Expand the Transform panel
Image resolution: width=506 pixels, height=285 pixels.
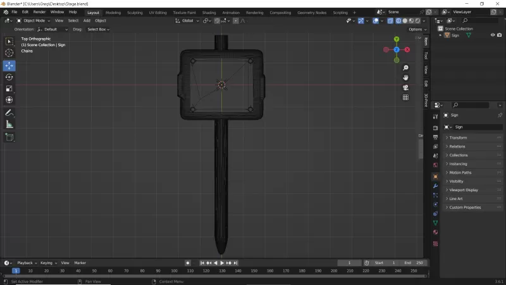tap(459, 137)
